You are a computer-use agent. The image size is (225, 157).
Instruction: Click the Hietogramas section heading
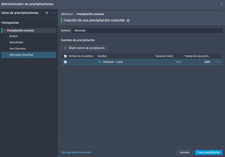click(x=10, y=23)
